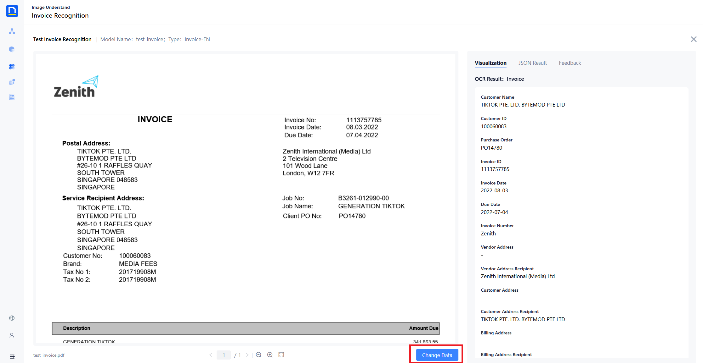Click the Type Invoice-EN label

click(189, 39)
